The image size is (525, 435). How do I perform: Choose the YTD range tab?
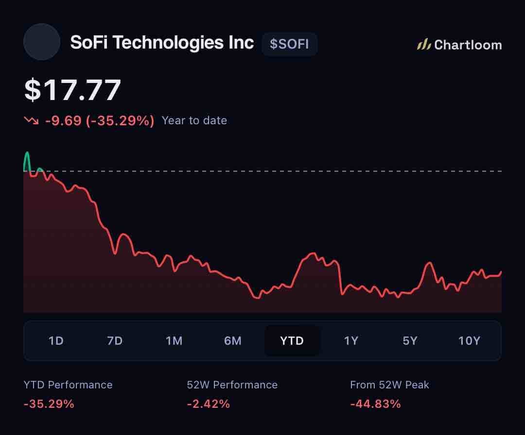coord(292,341)
